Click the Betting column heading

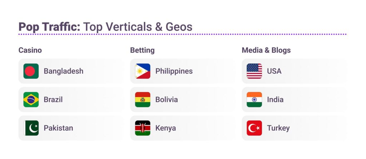pyautogui.click(x=142, y=50)
